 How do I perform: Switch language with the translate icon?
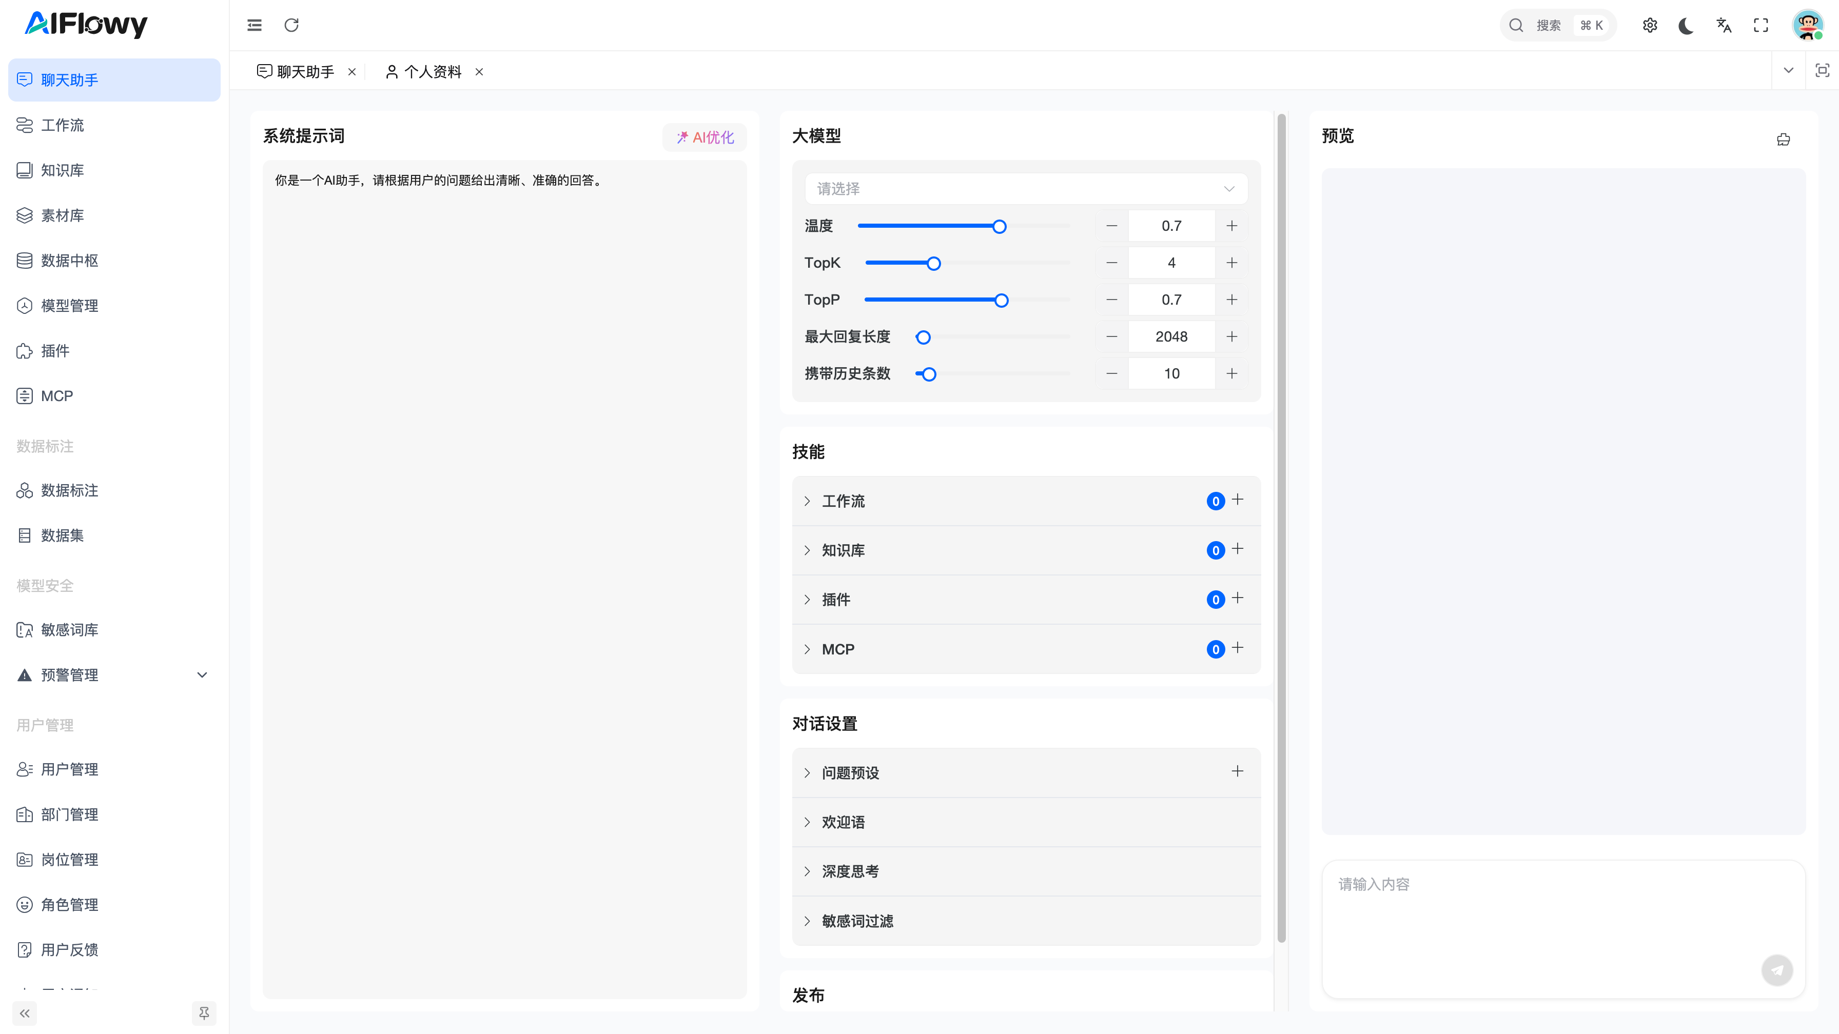(1724, 26)
